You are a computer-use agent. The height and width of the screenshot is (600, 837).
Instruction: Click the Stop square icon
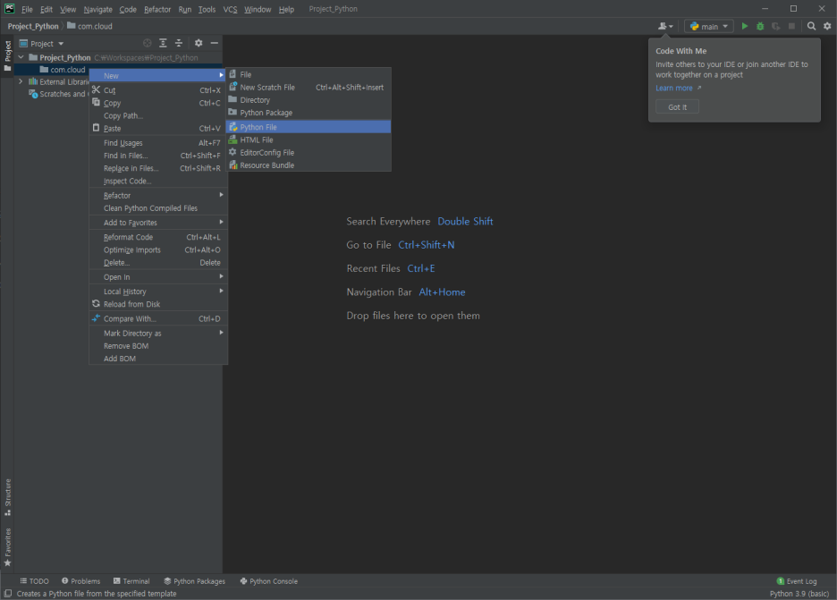[791, 26]
